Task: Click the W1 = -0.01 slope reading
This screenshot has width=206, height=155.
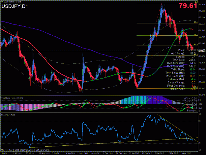Action: pos(190,98)
